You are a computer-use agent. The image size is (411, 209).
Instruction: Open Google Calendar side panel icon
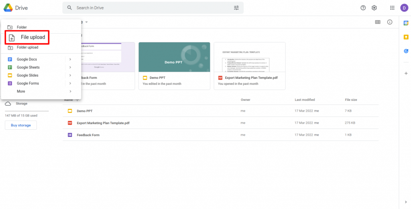pyautogui.click(x=406, y=23)
